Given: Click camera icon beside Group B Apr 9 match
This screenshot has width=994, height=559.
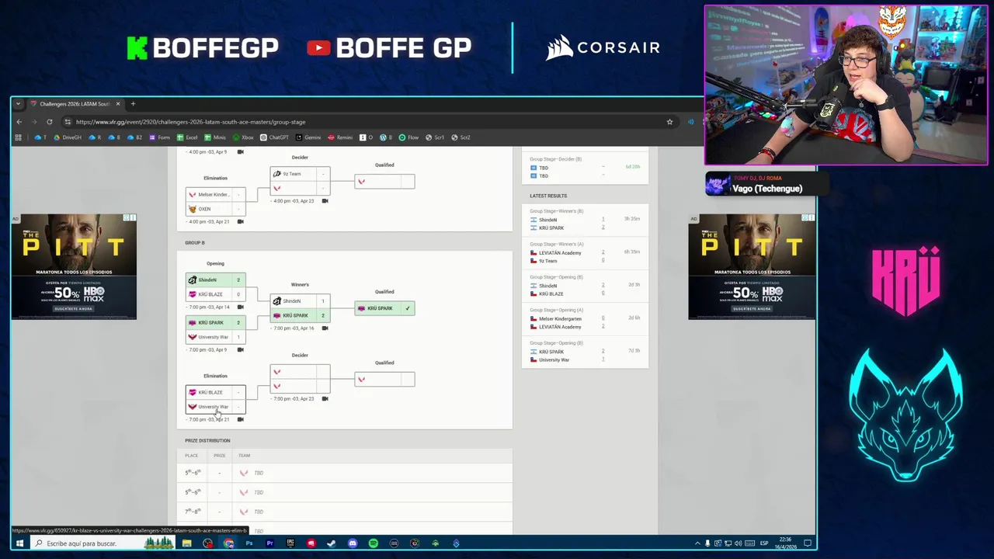Looking at the screenshot, I should [240, 350].
